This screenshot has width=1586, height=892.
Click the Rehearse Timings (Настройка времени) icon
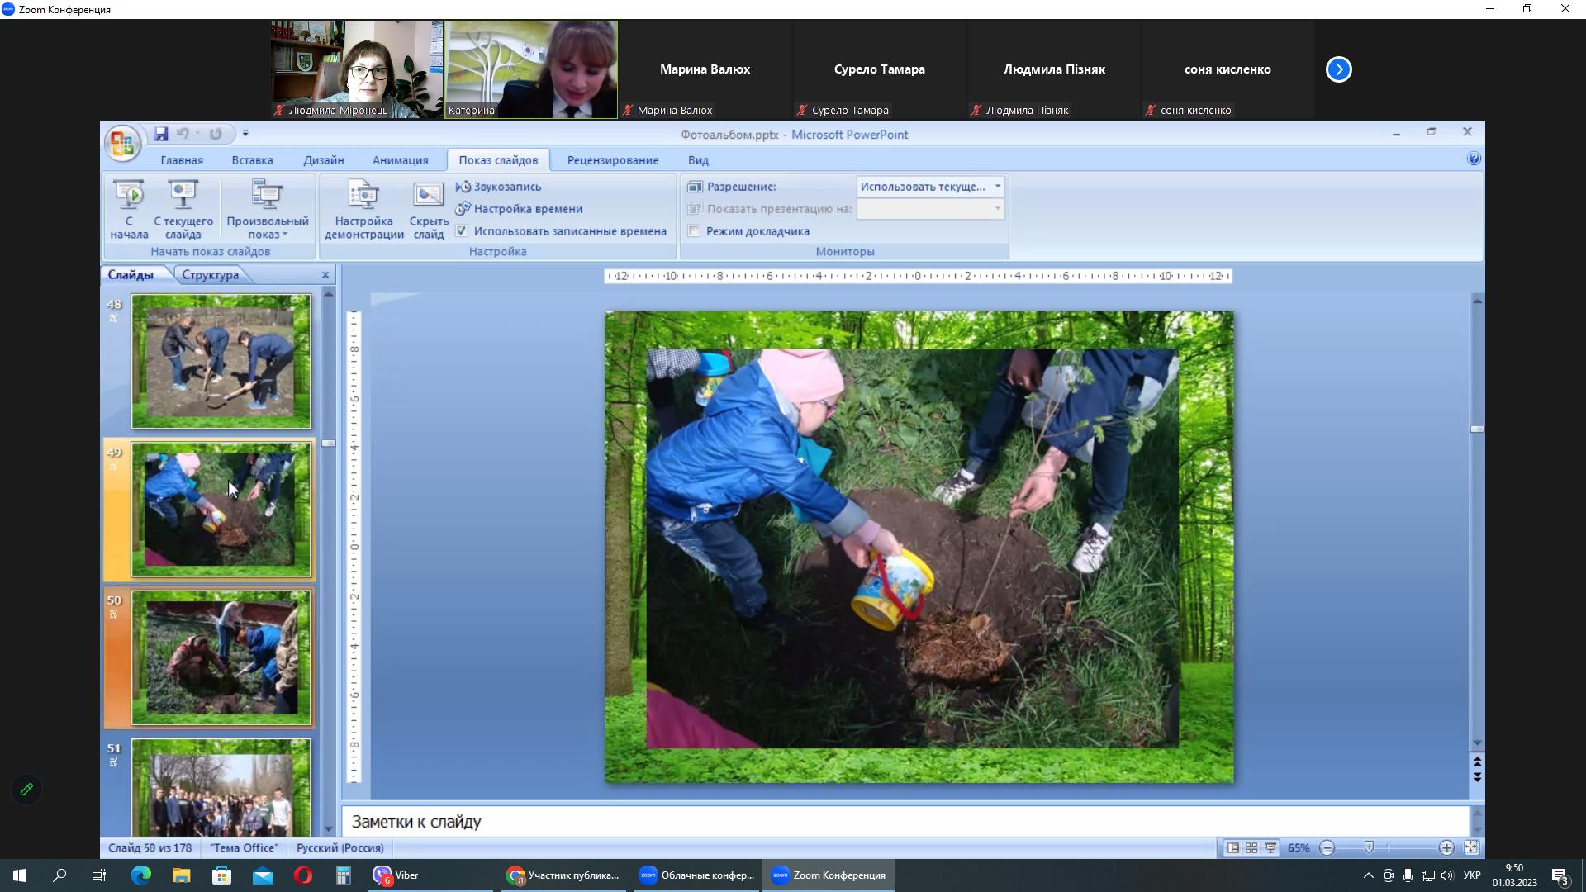click(463, 209)
